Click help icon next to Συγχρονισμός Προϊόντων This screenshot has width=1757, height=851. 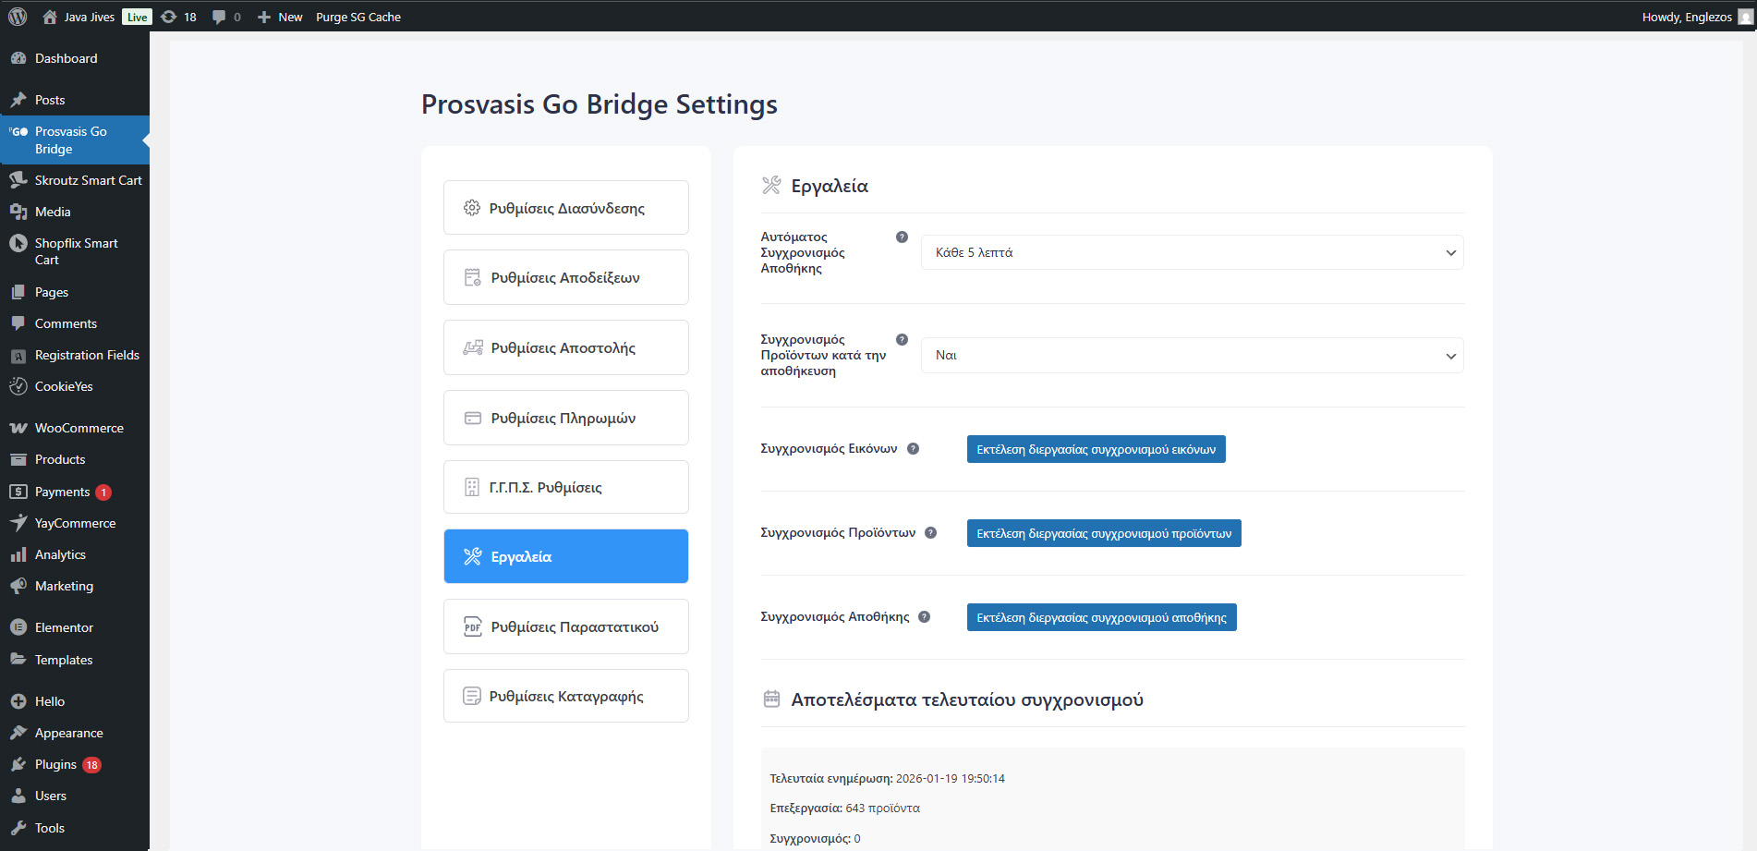point(930,533)
